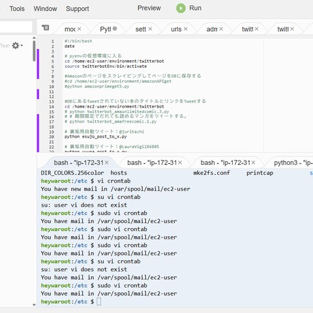Screen dimensions: 313x313
Task: Close the first 'twitt' editor tab
Action: (256, 29)
